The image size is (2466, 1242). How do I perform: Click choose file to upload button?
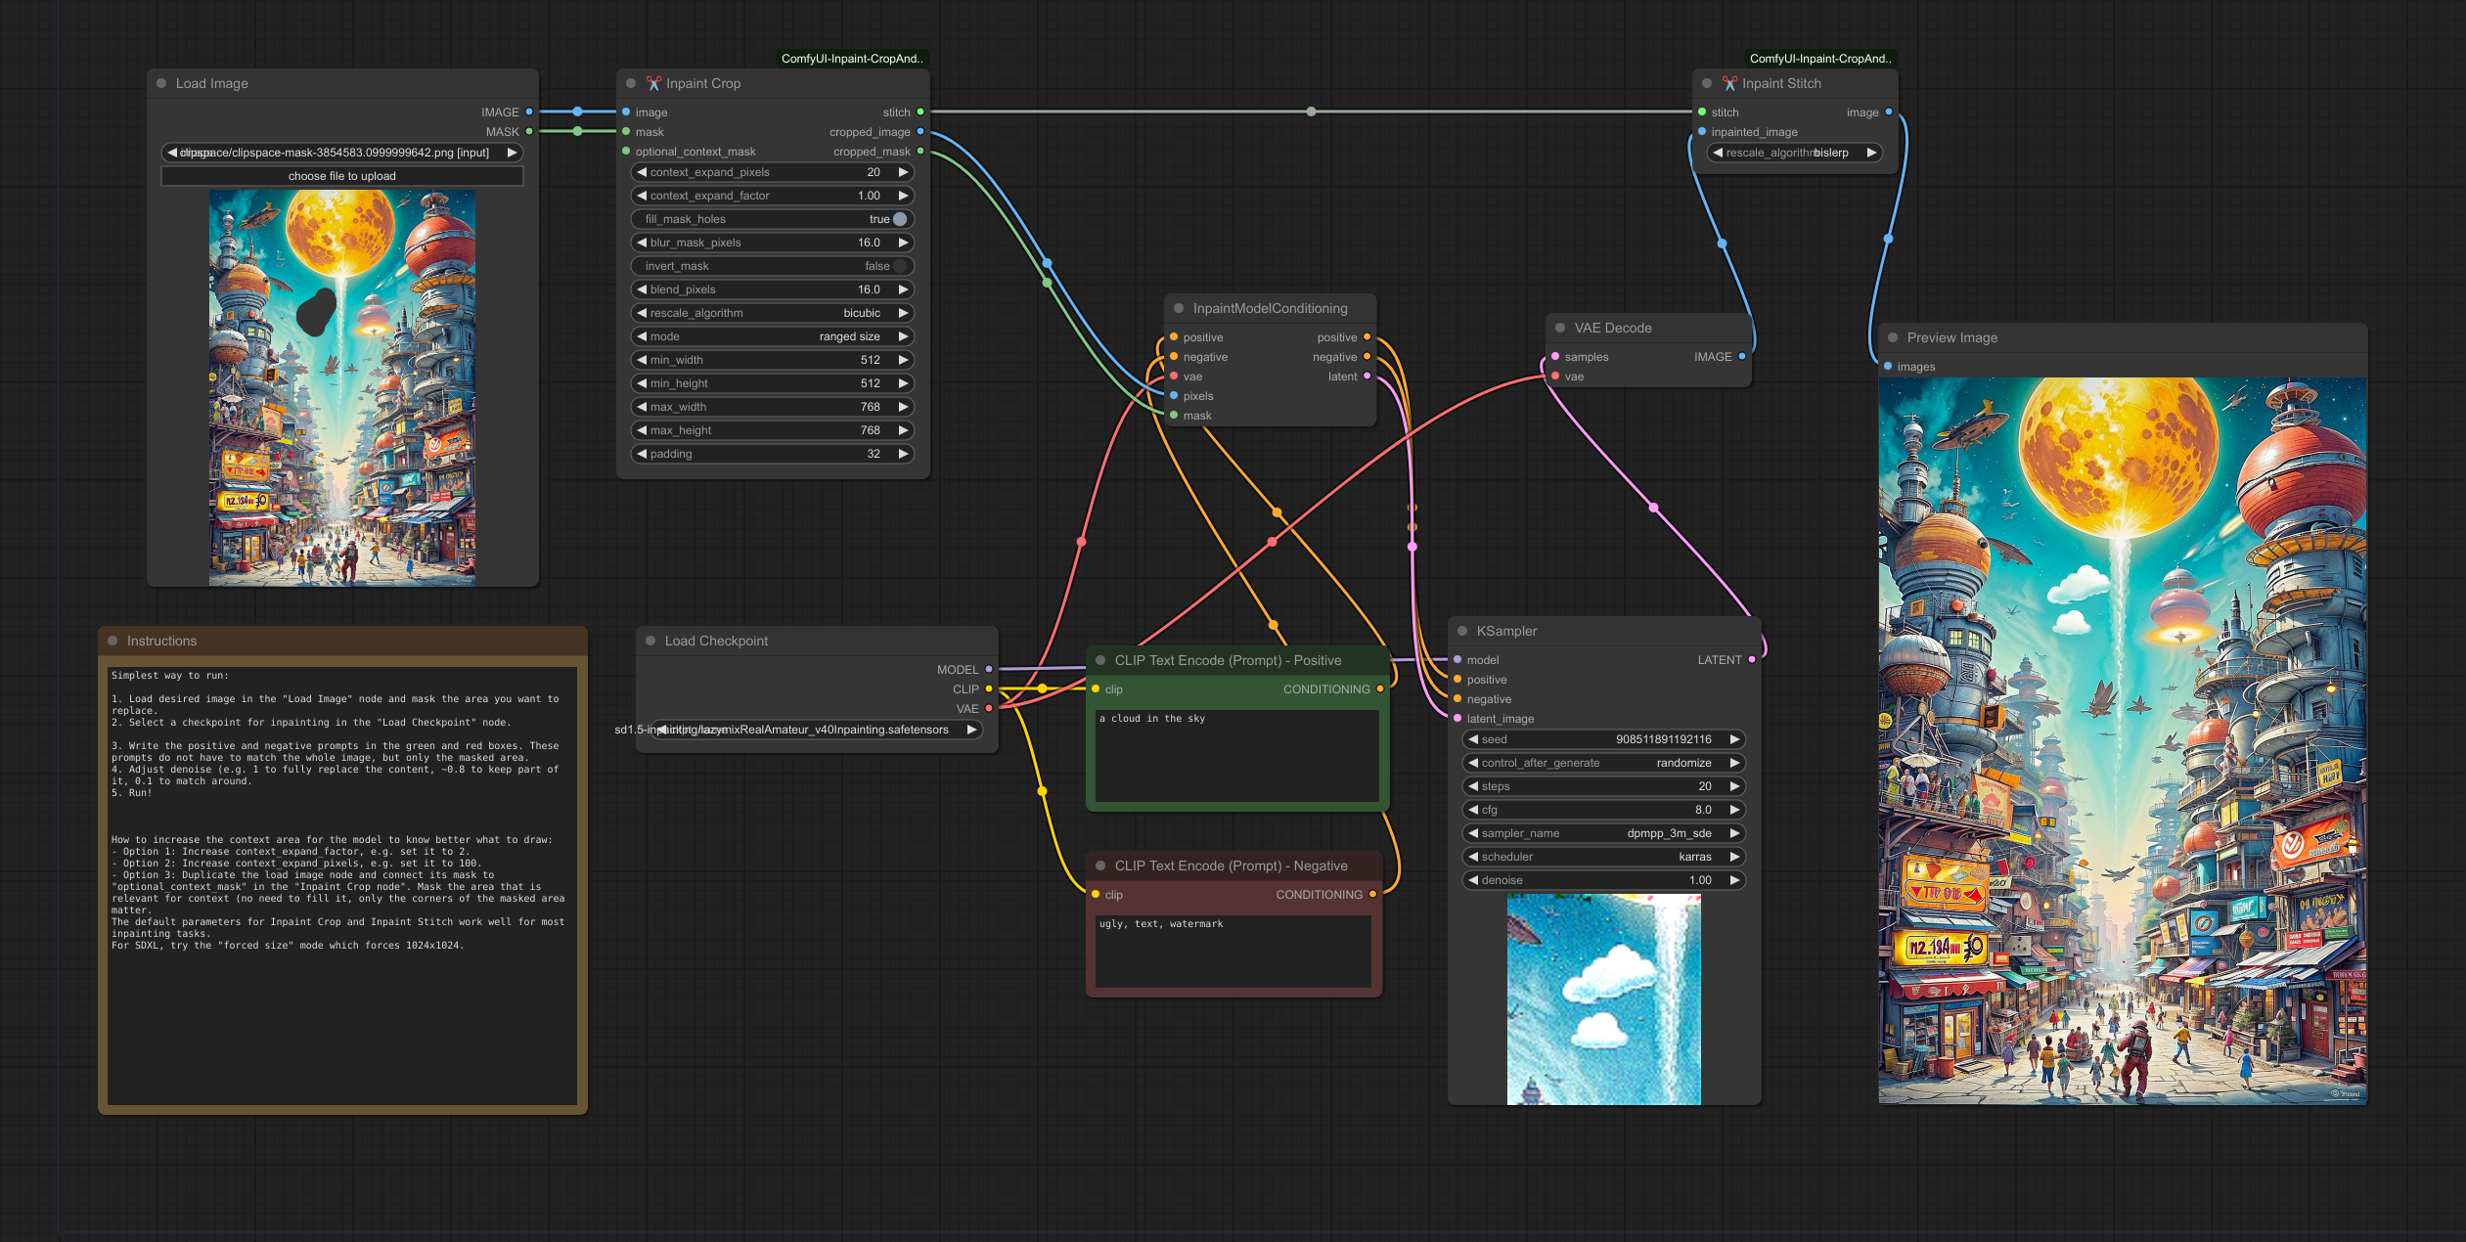coord(342,176)
